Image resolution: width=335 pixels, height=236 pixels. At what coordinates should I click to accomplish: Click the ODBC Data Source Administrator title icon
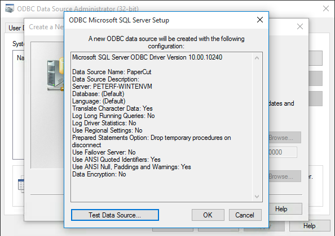coord(10,8)
